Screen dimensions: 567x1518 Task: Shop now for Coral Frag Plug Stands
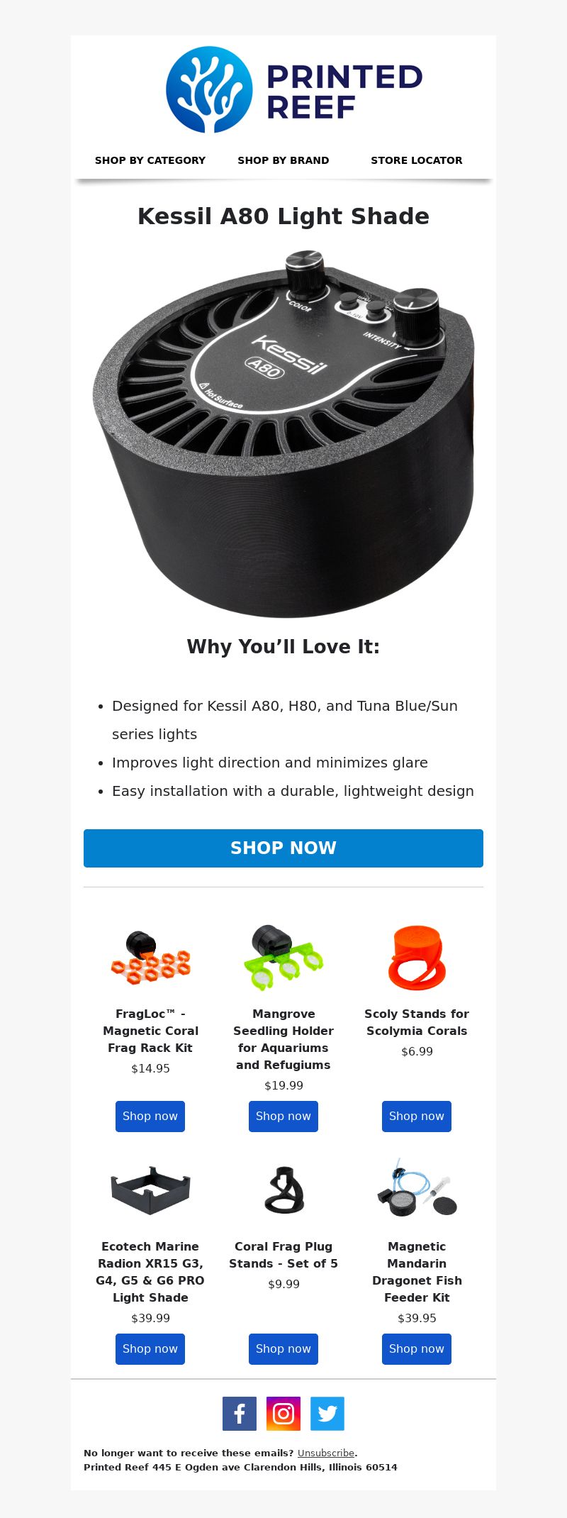tap(283, 1349)
